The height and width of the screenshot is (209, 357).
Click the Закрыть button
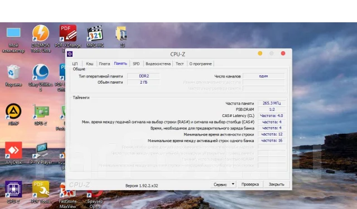click(277, 184)
